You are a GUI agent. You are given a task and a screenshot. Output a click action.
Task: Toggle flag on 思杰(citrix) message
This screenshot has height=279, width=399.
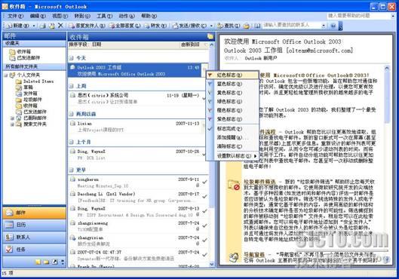[204, 99]
